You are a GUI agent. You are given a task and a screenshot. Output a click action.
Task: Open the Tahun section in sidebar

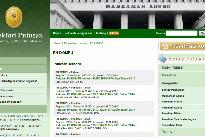click(x=167, y=132)
